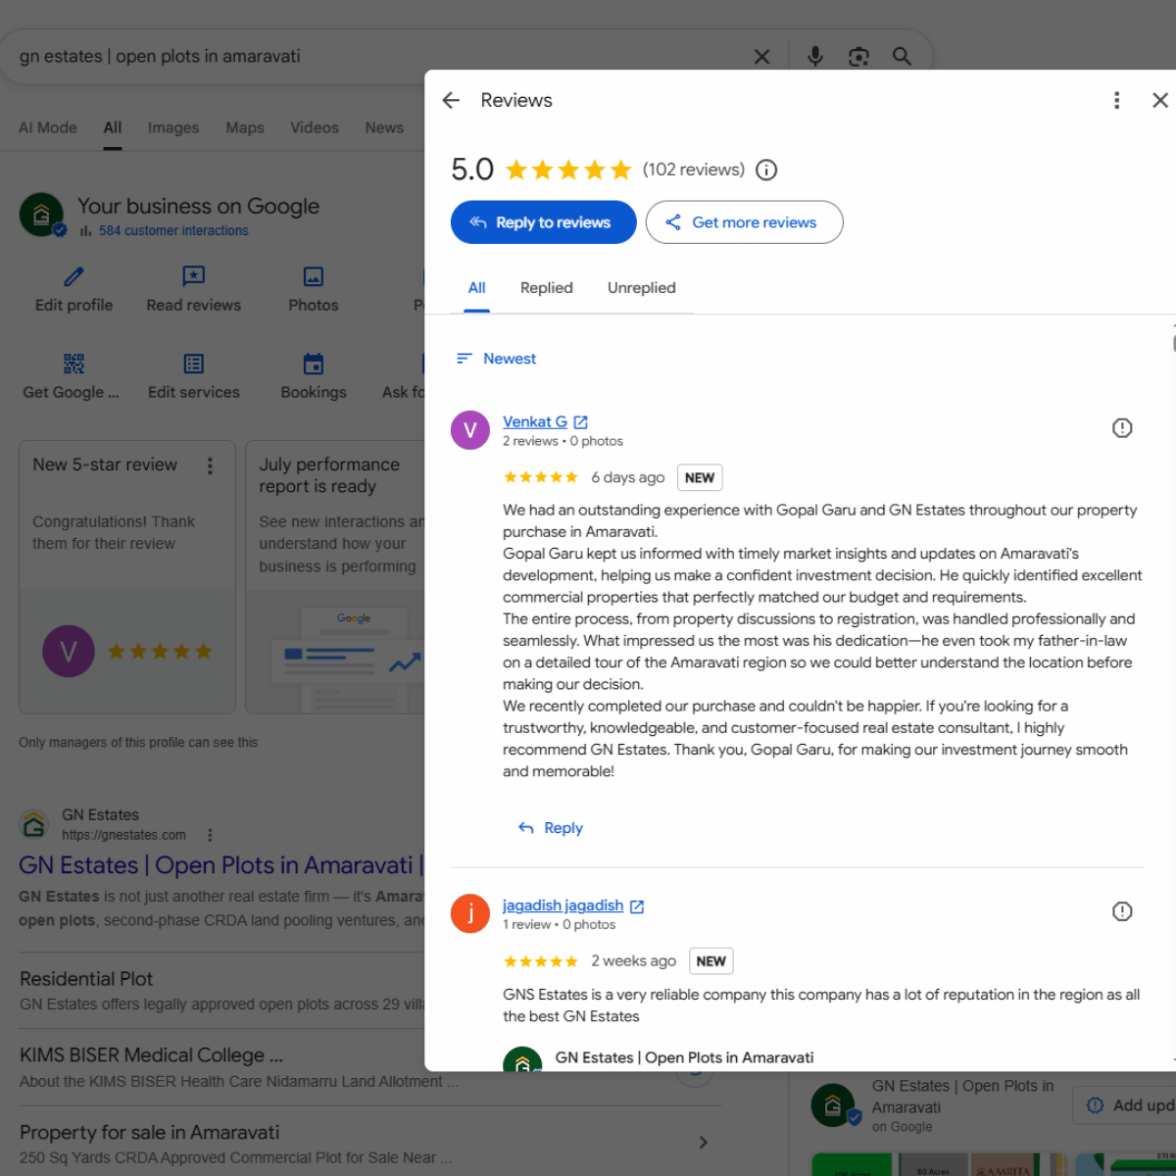
Task: Open the rating info icon beside 102 reviews
Action: click(x=766, y=170)
